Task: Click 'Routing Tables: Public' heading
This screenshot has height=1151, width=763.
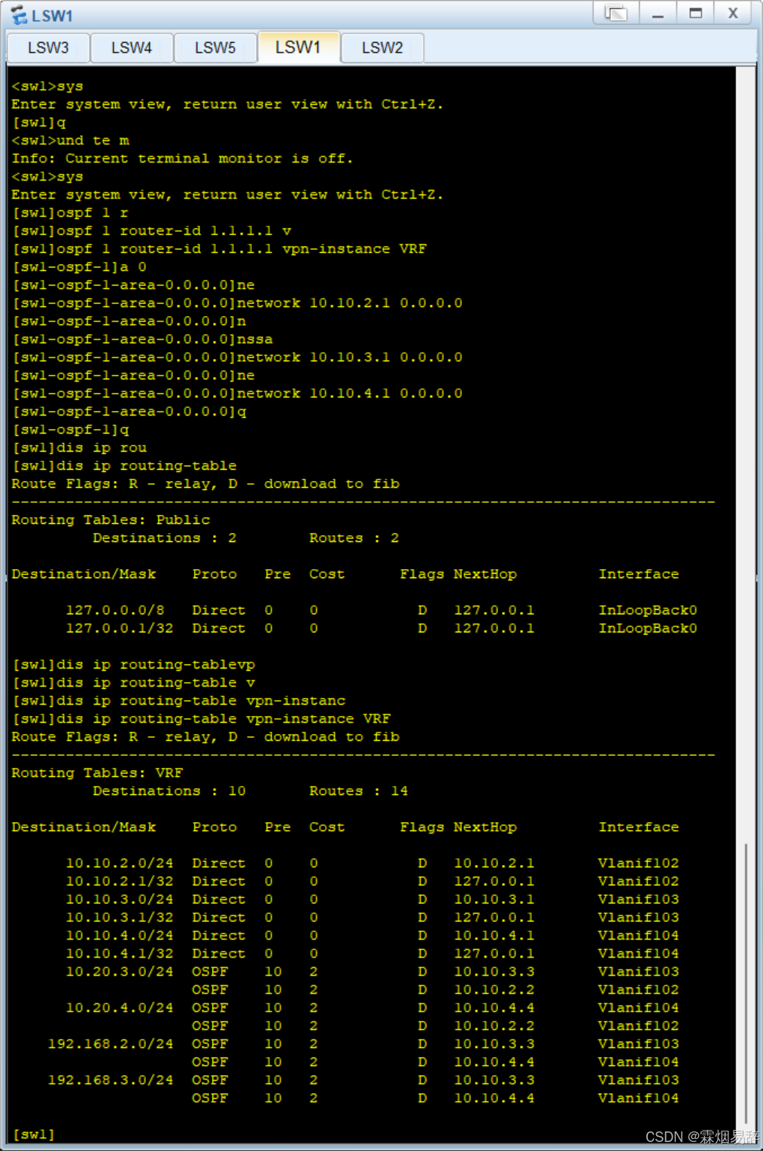Action: (x=111, y=519)
